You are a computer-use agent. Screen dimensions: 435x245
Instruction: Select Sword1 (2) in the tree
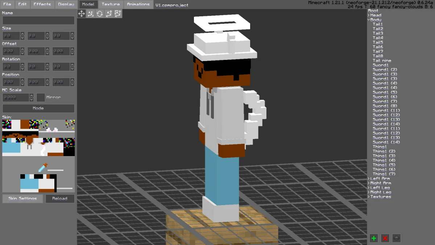click(x=385, y=70)
